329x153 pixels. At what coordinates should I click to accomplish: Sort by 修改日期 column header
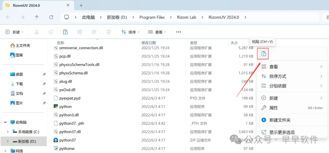coord(149,43)
